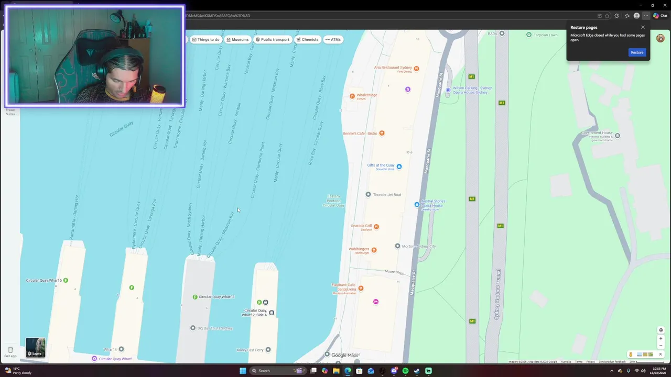Open the Google account avatar

coord(661,38)
